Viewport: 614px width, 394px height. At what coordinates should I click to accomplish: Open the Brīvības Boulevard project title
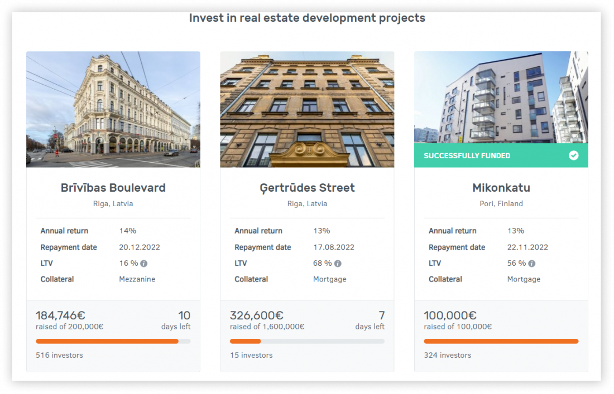coord(113,188)
